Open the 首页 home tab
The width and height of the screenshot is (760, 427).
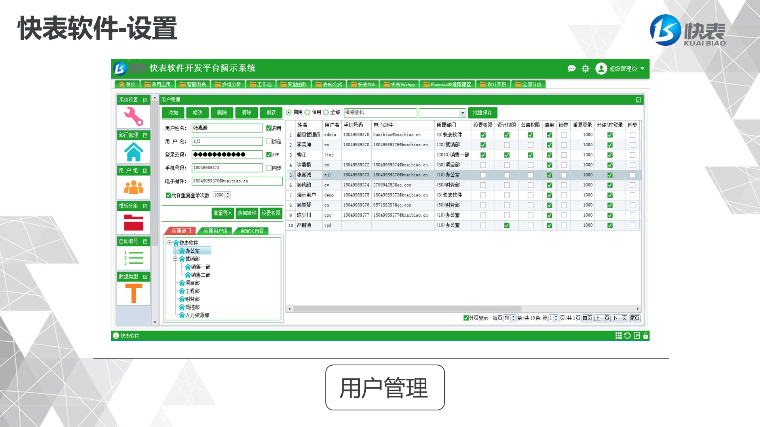pos(127,84)
